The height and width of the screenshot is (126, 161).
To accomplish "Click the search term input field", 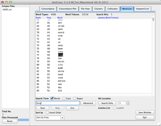I will 58,103.
